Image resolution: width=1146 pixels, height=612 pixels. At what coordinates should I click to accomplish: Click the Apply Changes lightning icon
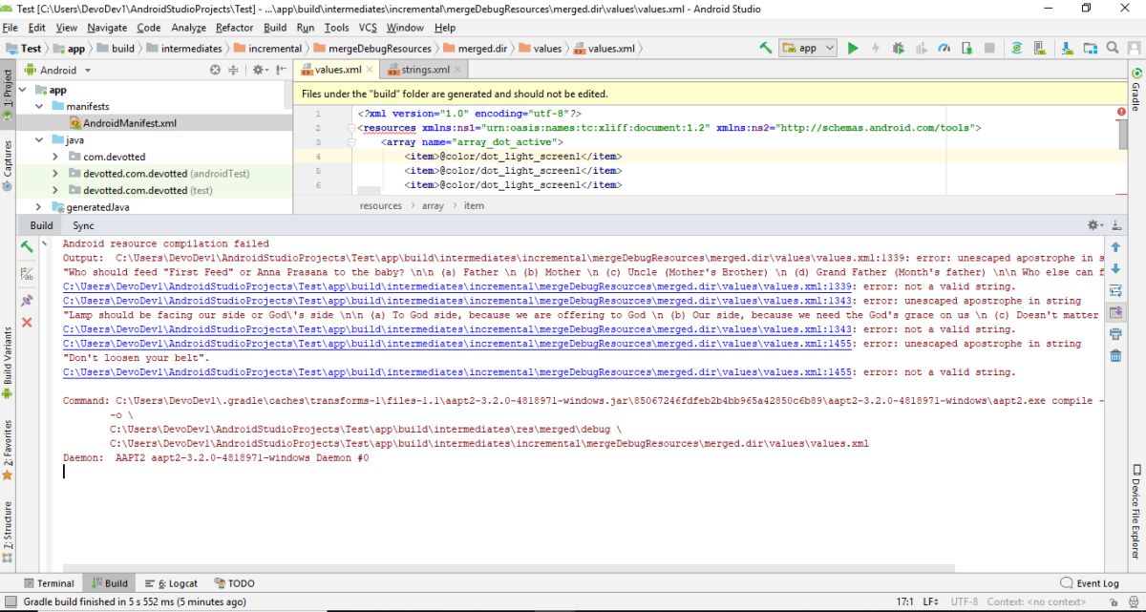pos(876,48)
